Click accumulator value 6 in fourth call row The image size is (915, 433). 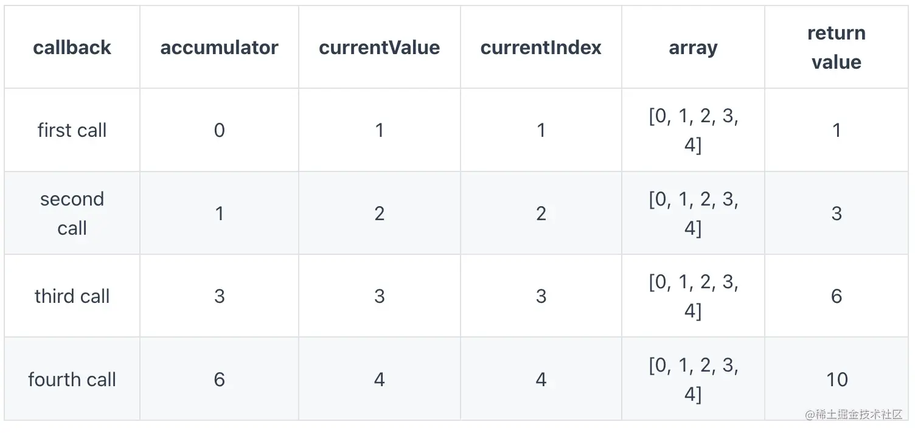(x=219, y=379)
